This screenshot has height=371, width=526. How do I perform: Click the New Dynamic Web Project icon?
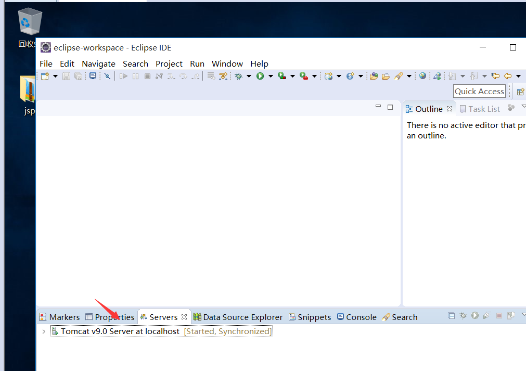click(x=329, y=76)
